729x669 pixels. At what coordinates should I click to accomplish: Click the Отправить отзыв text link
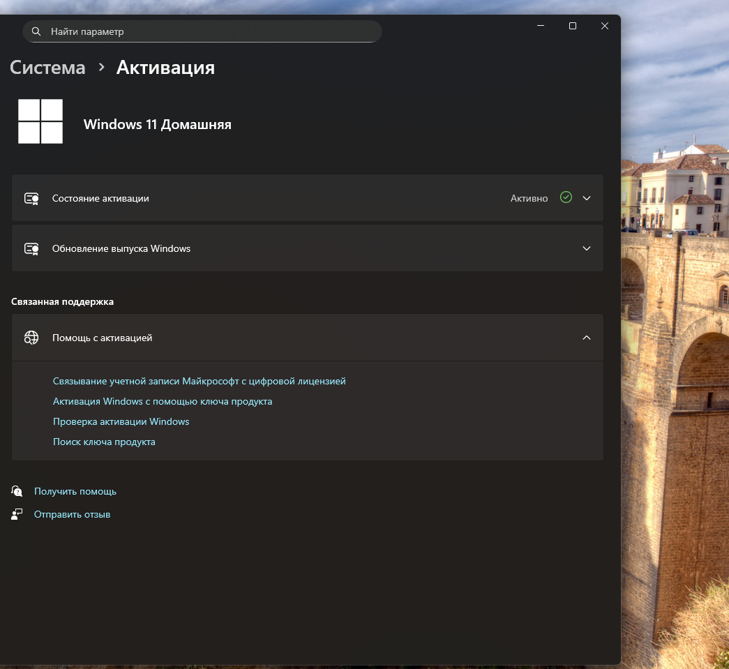(x=72, y=514)
